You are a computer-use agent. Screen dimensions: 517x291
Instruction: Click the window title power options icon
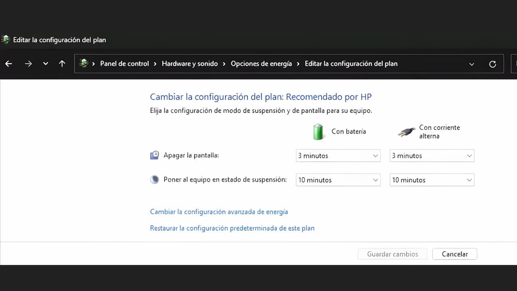tap(6, 40)
